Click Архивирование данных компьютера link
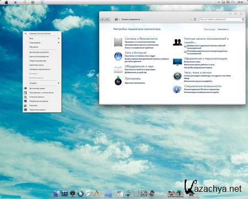Viewport: 248px width, 199px height. pos(142,45)
